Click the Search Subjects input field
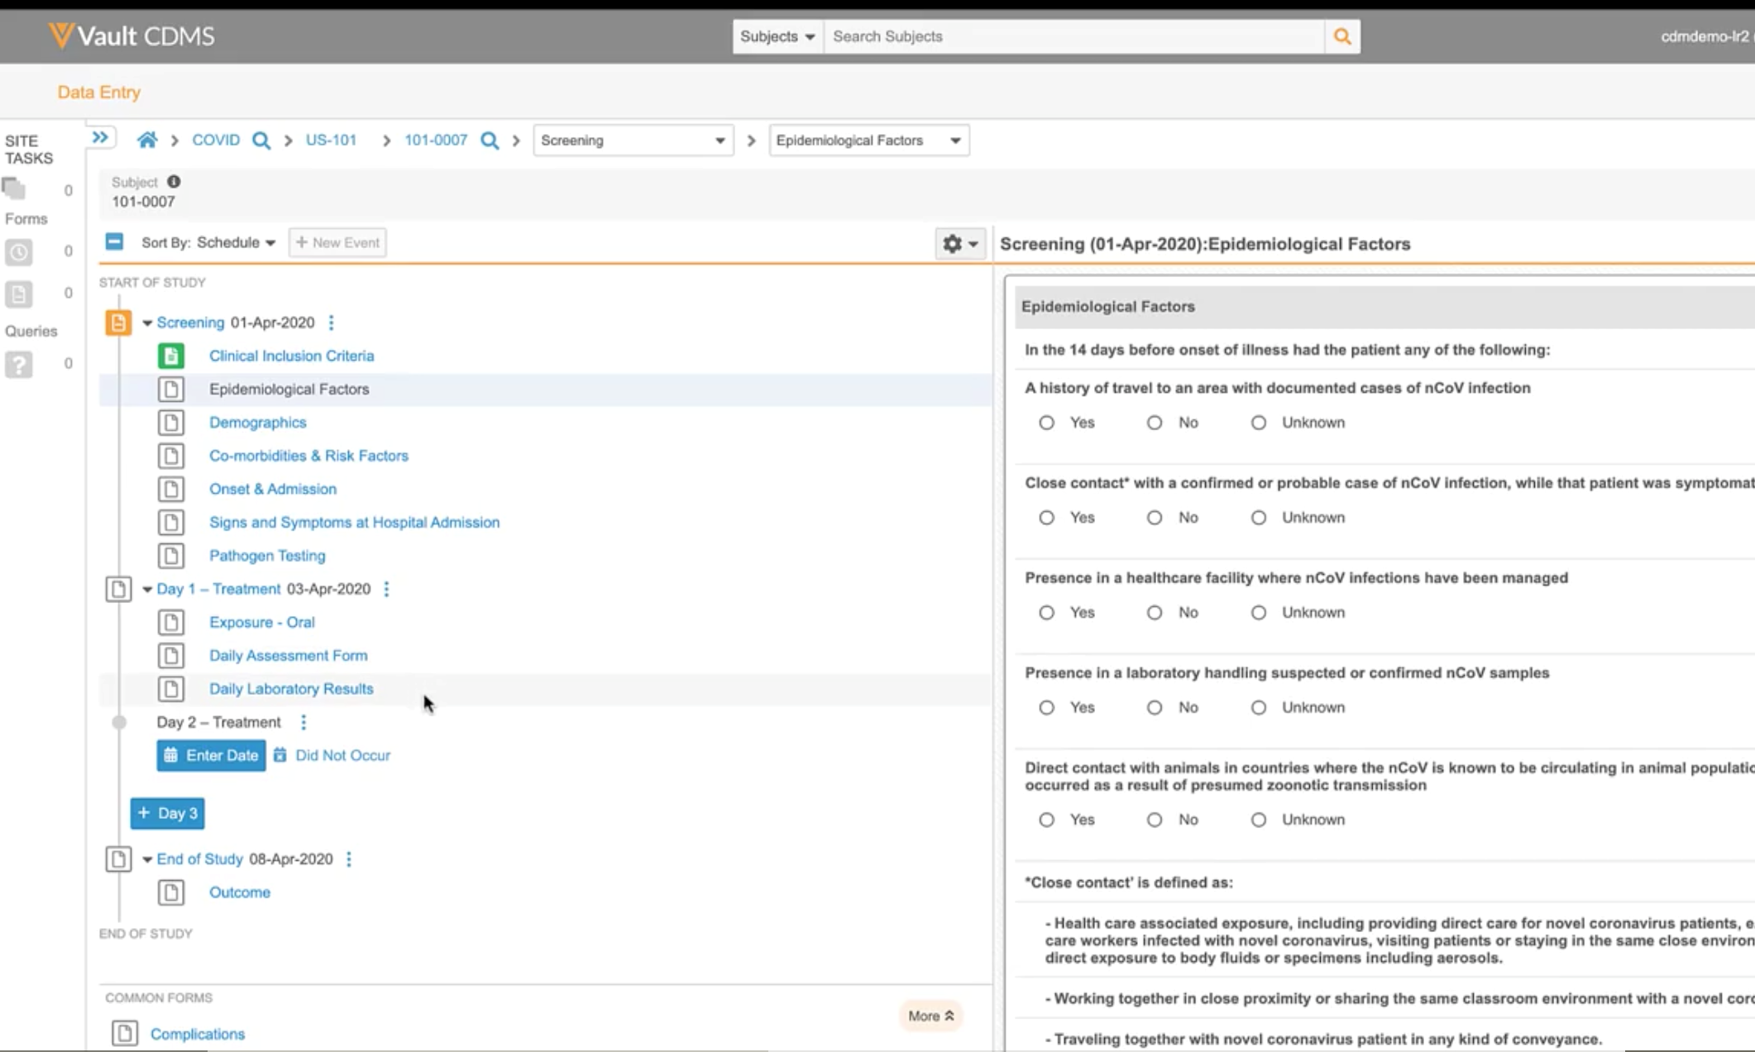 pos(1074,36)
